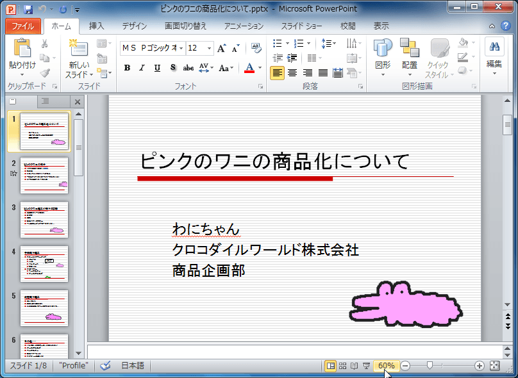Switch to the Insert (挿入) tab

96,26
